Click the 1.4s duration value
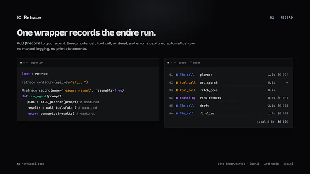 click(271, 113)
